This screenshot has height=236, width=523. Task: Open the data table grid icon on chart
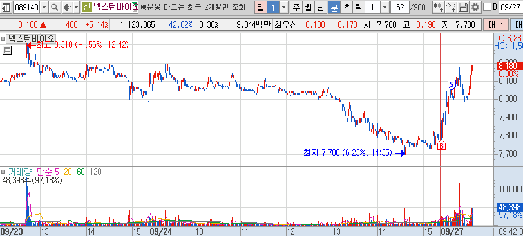click(7, 50)
